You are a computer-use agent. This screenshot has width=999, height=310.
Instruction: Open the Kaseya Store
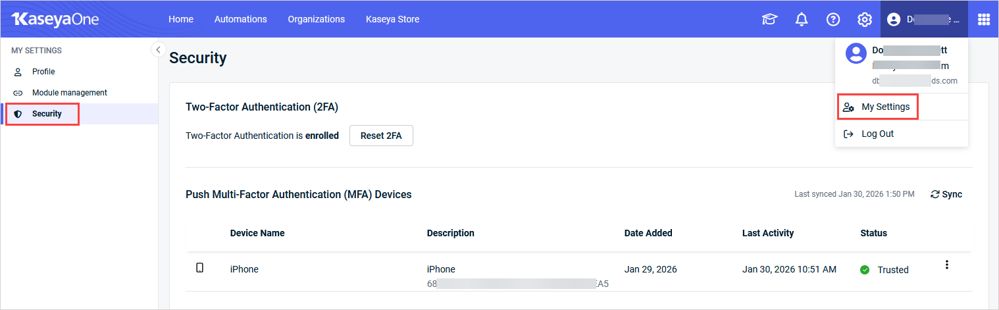click(x=392, y=19)
